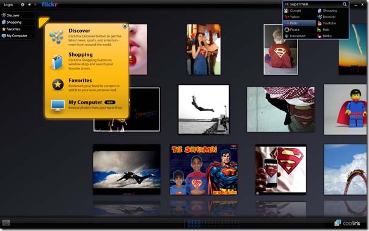The height and width of the screenshot is (231, 369).
Task: Open the dark black photo behind popup
Action: tap(144, 109)
